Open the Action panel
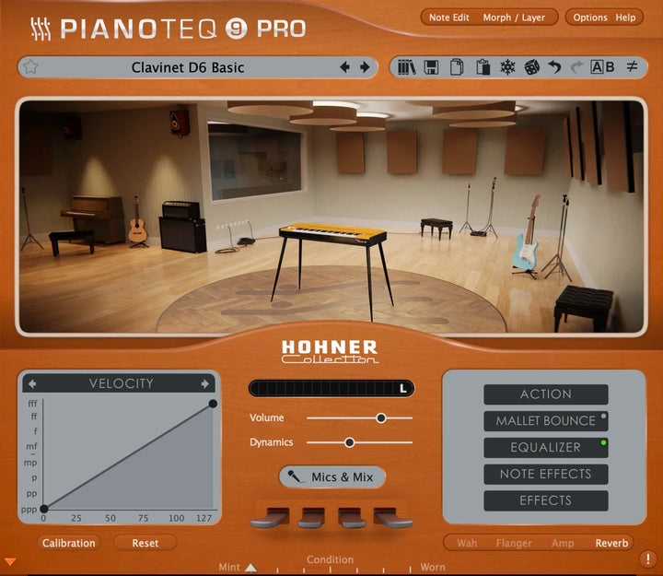663x576 pixels. (x=546, y=394)
